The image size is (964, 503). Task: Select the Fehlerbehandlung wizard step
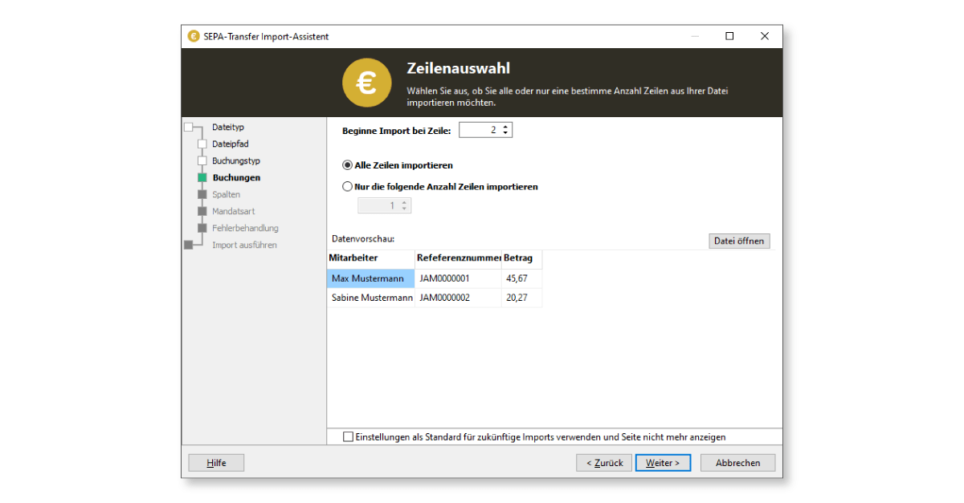[x=245, y=228]
